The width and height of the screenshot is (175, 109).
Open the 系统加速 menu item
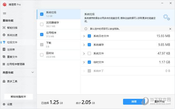(x=18, y=35)
